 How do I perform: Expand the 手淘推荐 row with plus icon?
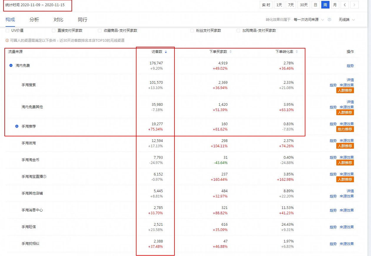(x=17, y=126)
